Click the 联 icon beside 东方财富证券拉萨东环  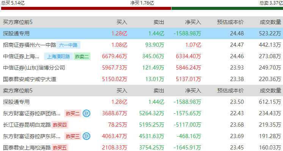[86, 136]
